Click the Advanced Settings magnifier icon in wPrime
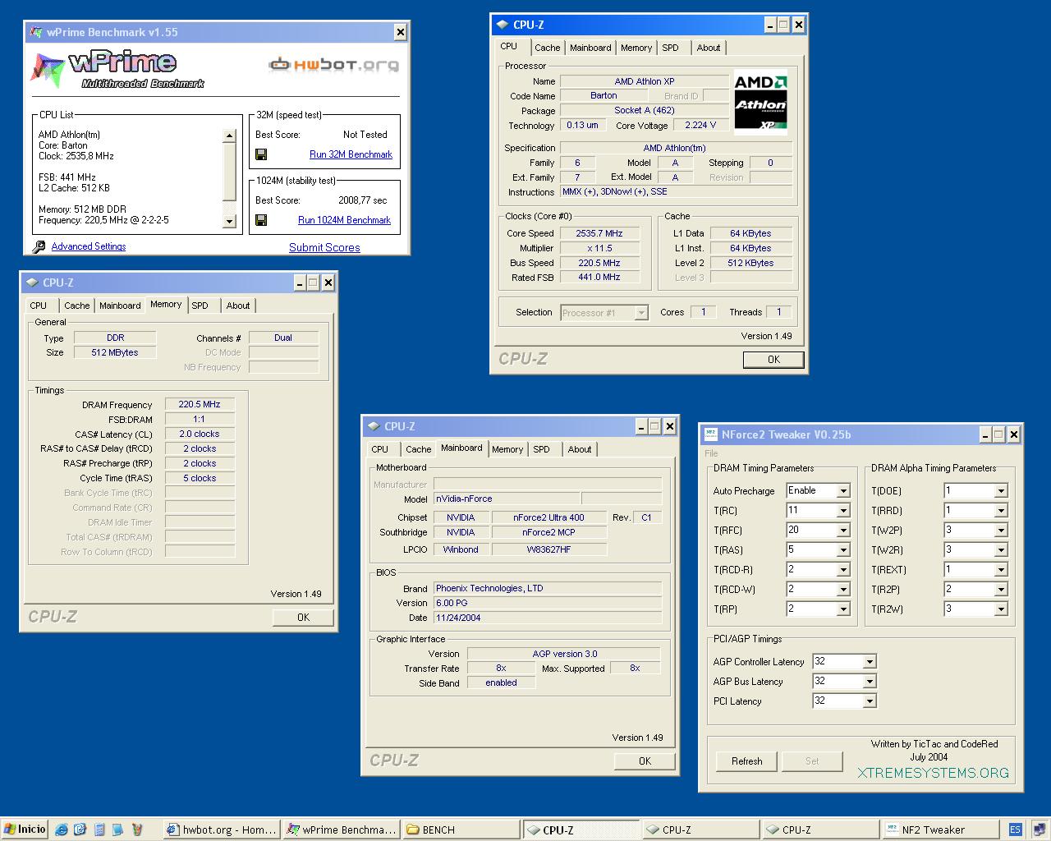The width and height of the screenshot is (1051, 841). (39, 246)
